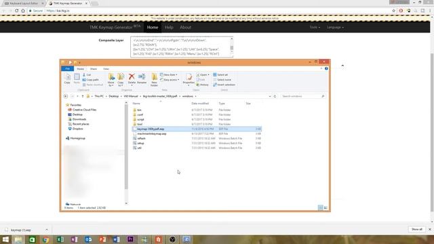
Task: Click About in the TMK site navbar
Action: coord(185,27)
